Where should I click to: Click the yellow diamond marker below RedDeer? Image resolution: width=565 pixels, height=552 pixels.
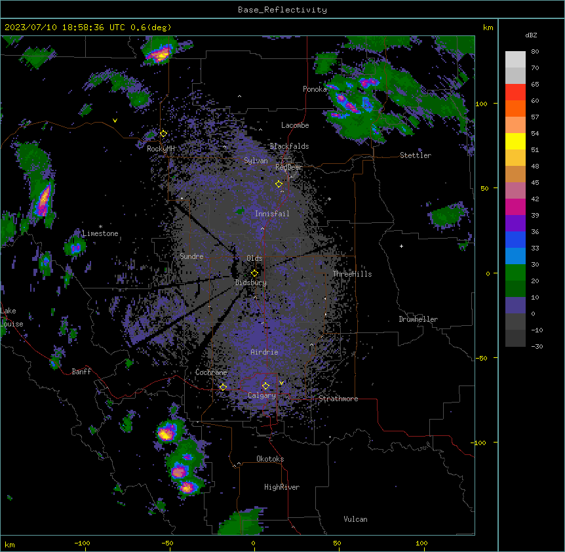pos(279,184)
